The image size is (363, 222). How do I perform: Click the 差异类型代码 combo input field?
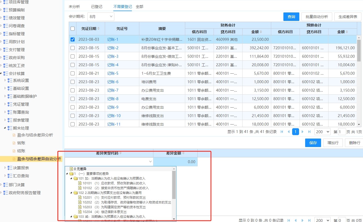click(109, 162)
